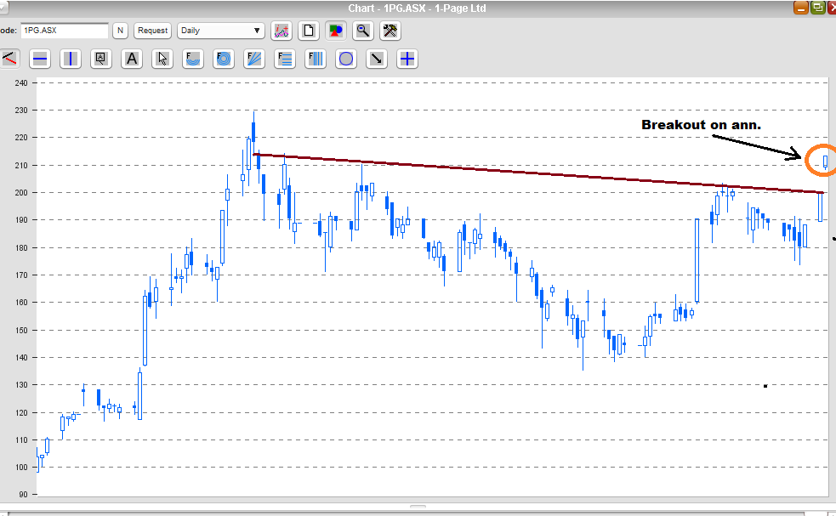Select the circle drawing tool
This screenshot has width=836, height=516.
click(x=346, y=59)
